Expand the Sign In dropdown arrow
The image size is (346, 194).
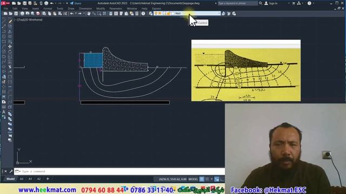pos(289,3)
